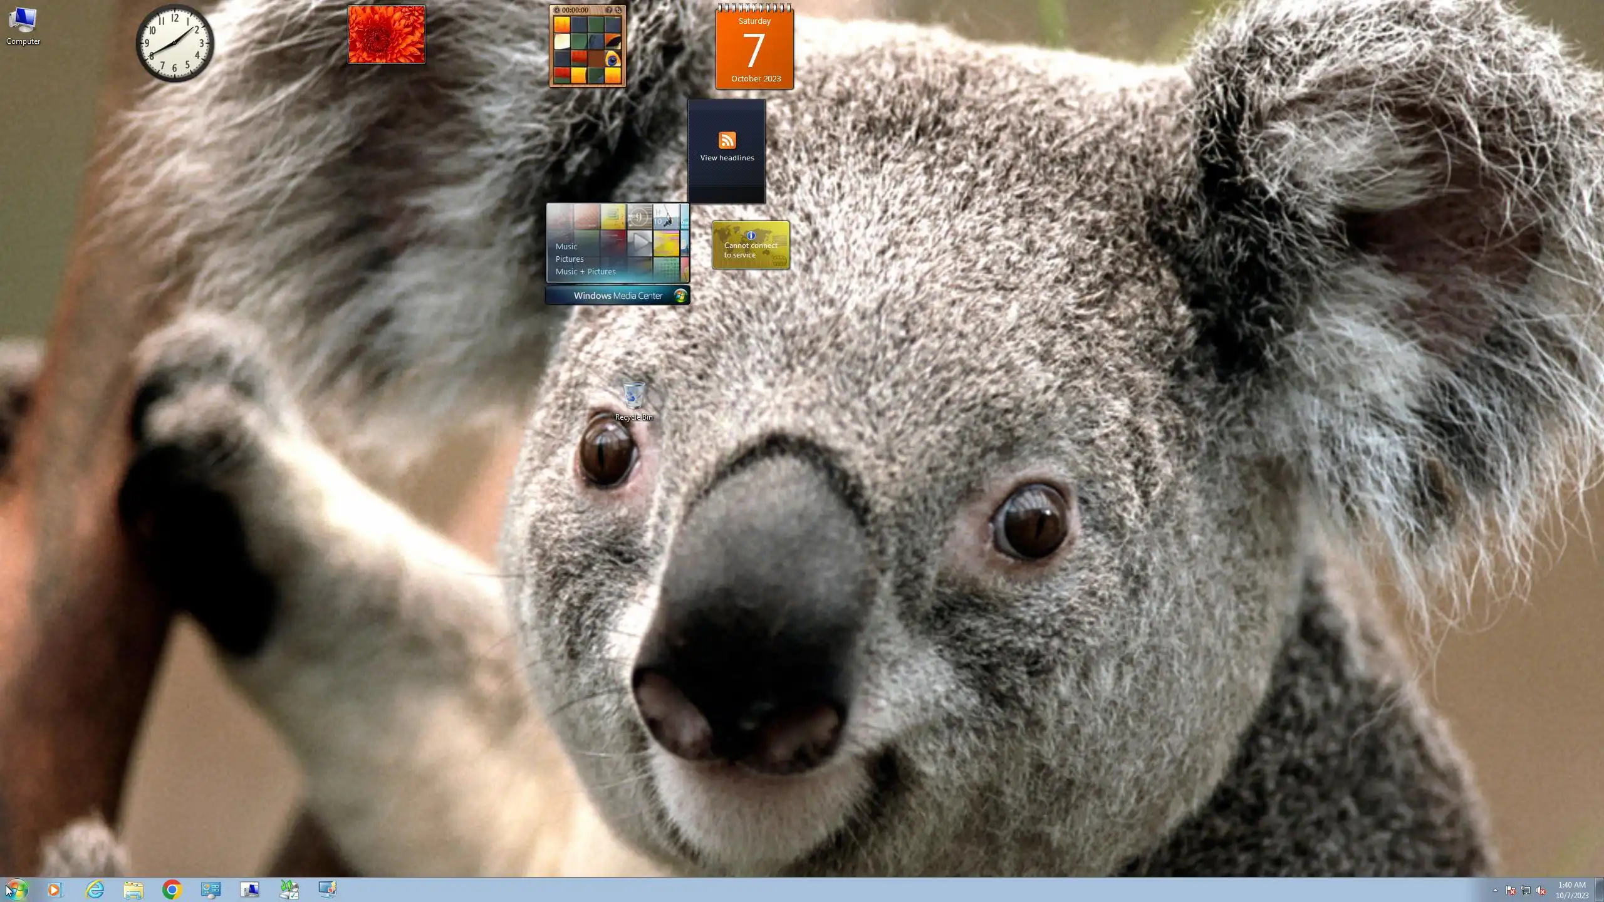
Task: Click the orange flower slideshow thumbnail
Action: point(387,34)
